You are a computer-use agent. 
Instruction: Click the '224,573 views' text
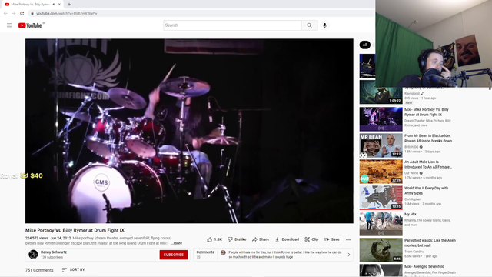[x=37, y=238]
